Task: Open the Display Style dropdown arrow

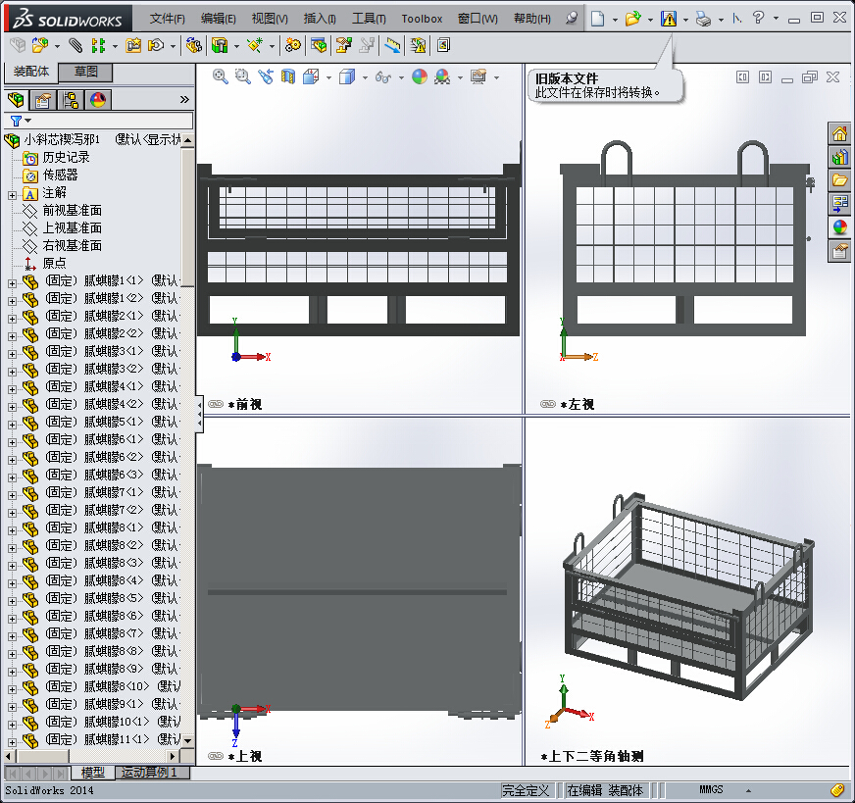Action: 365,77
